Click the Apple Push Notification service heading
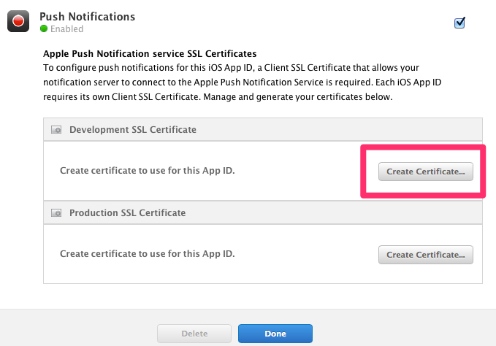Image resolution: width=496 pixels, height=346 pixels. [x=149, y=53]
